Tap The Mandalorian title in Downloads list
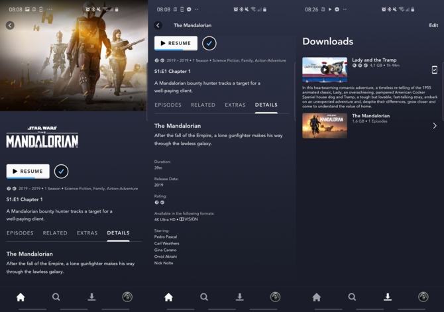The image size is (444, 312). tap(370, 116)
